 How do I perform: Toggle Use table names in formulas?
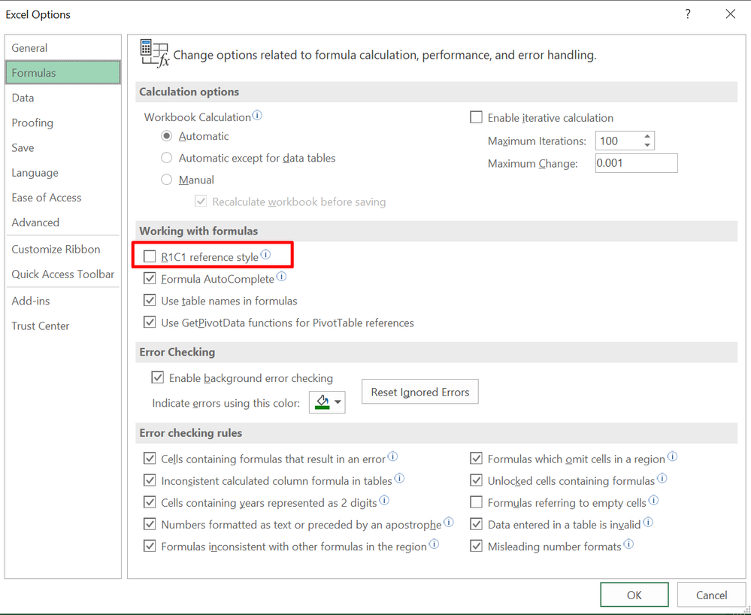(x=150, y=300)
